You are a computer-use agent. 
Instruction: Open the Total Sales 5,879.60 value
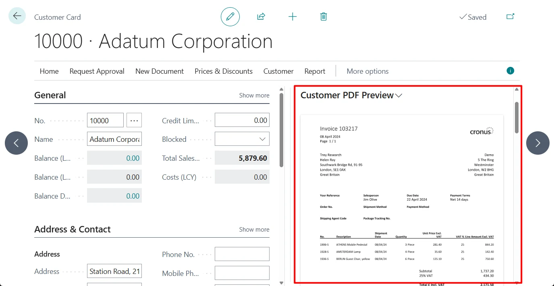[242, 158]
